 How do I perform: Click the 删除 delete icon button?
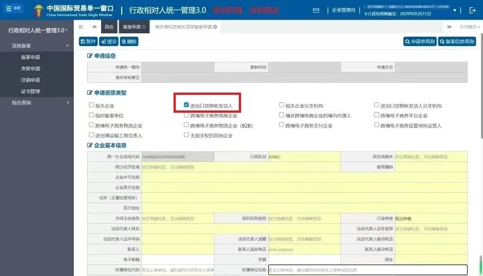click(x=129, y=42)
